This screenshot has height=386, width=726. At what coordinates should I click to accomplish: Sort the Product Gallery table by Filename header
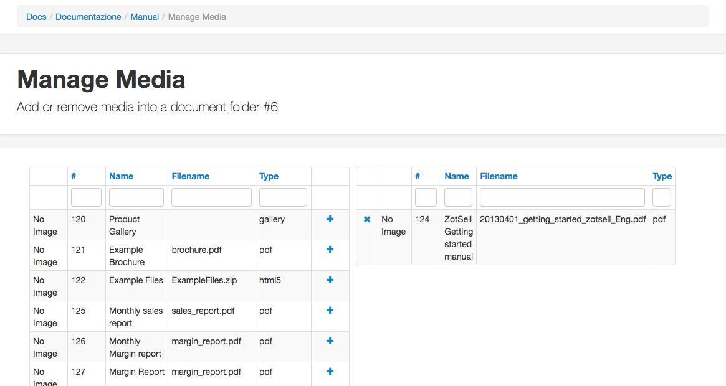pyautogui.click(x=190, y=176)
